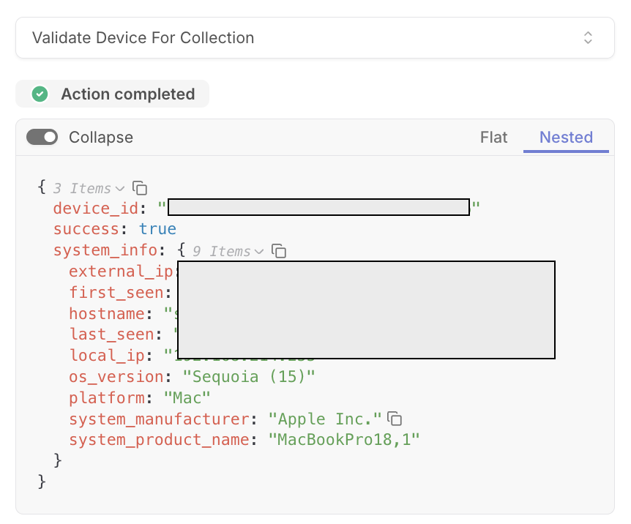Collapse the system_info 9 Items node
The height and width of the screenshot is (524, 631).
260,251
